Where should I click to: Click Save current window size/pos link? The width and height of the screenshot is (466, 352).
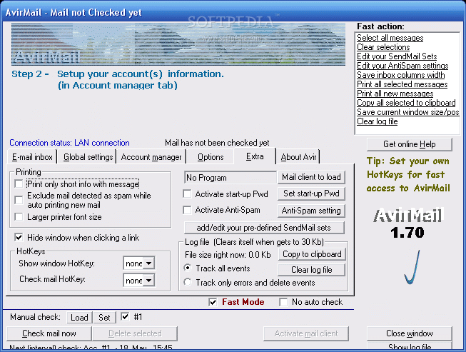[407, 112]
